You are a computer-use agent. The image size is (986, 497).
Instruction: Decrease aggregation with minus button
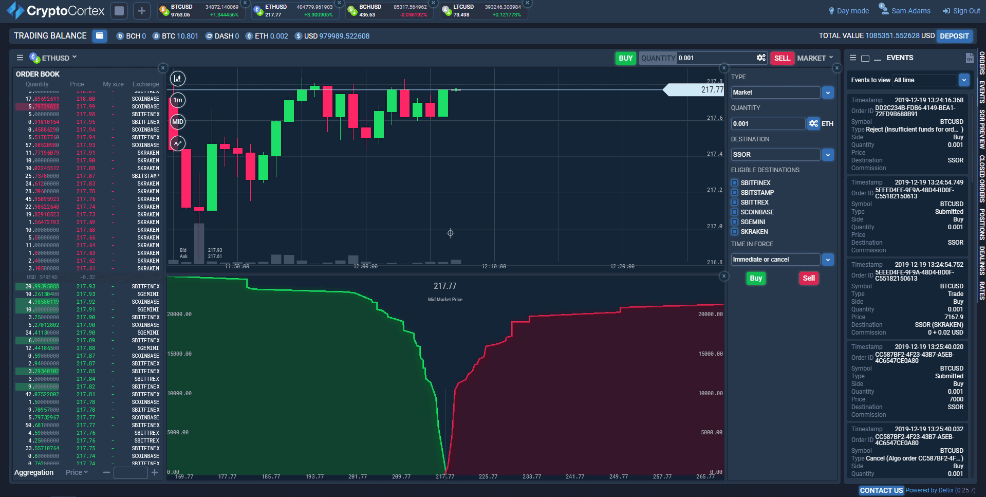click(x=106, y=472)
